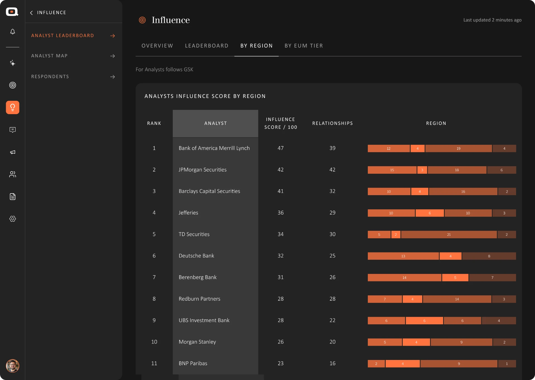
Task: Switch to the Leaderboard tab
Action: (207, 46)
